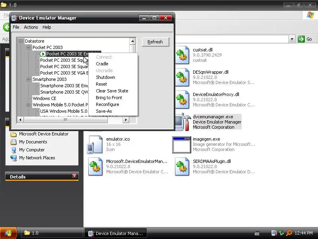Click the Microsoft.DeviceEmulatorMan... dll icon
This screenshot has width=318, height=239.
(x=95, y=167)
